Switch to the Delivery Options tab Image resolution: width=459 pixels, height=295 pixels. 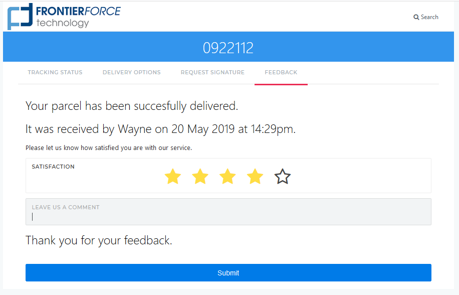(x=131, y=72)
